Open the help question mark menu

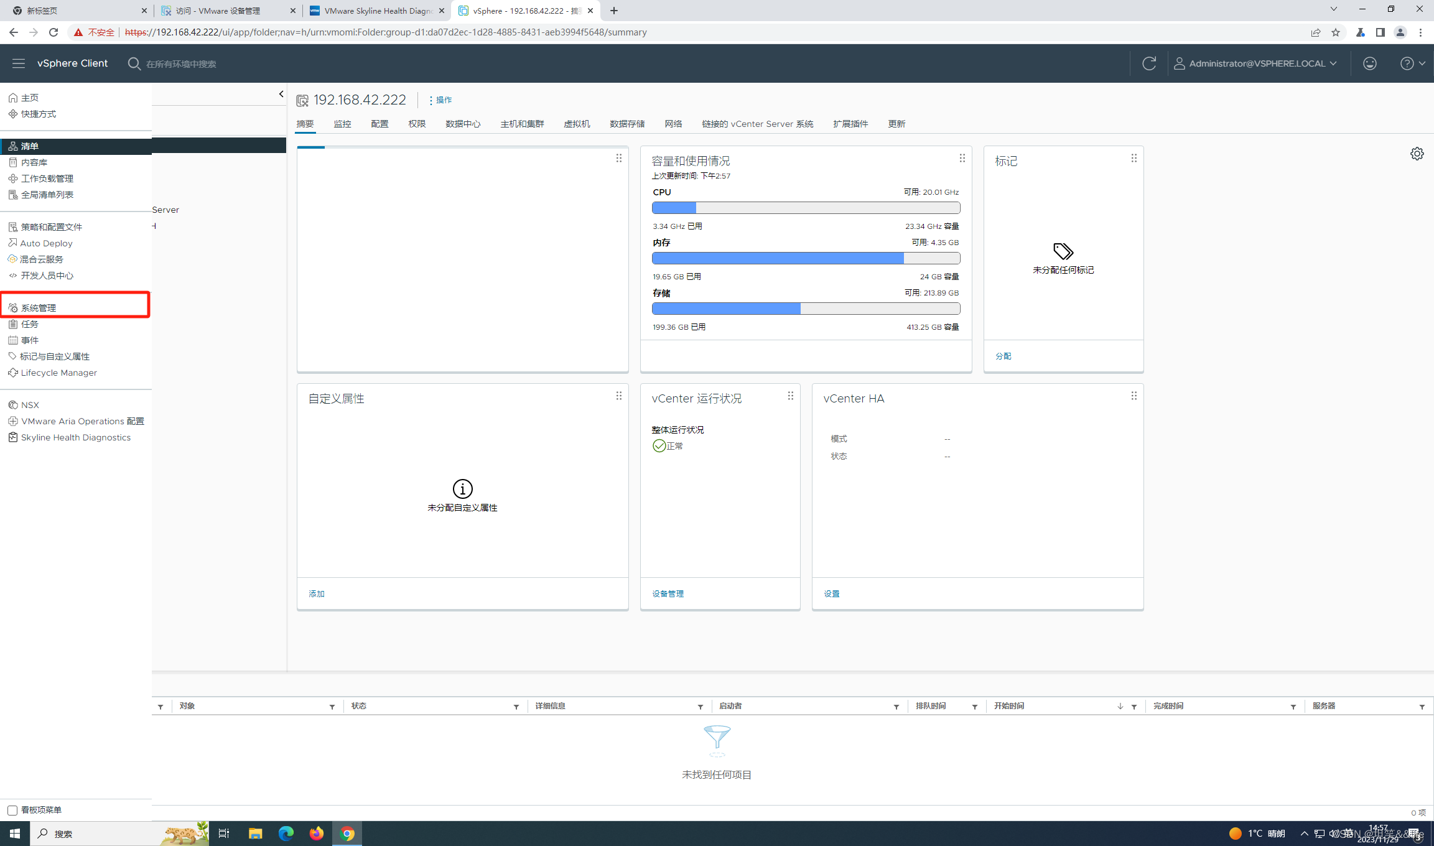(x=1412, y=63)
